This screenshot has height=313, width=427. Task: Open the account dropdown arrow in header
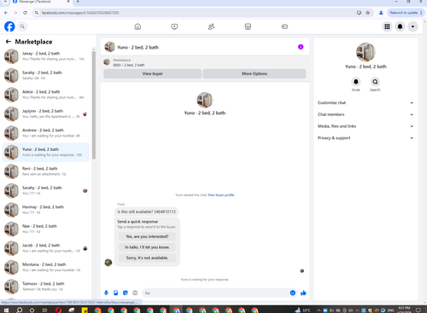pyautogui.click(x=412, y=26)
